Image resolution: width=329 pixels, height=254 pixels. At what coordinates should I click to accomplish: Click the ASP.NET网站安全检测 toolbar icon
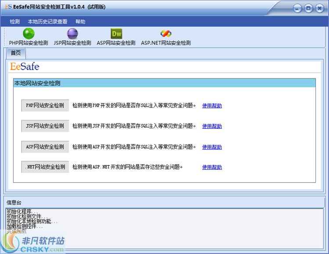[166, 34]
